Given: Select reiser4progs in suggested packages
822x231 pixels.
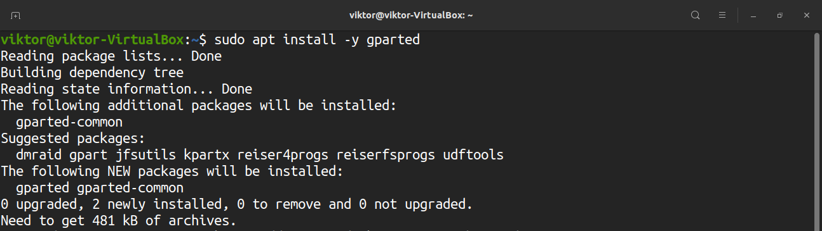Looking at the screenshot, I should coord(283,155).
